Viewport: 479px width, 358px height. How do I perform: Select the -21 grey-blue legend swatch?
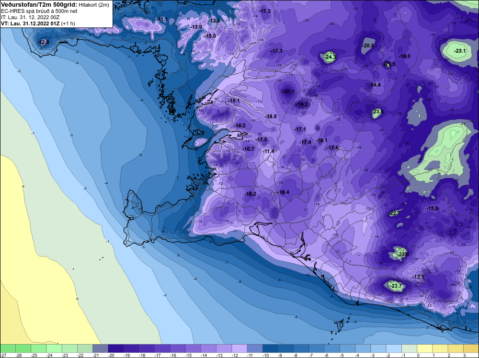coord(101,348)
